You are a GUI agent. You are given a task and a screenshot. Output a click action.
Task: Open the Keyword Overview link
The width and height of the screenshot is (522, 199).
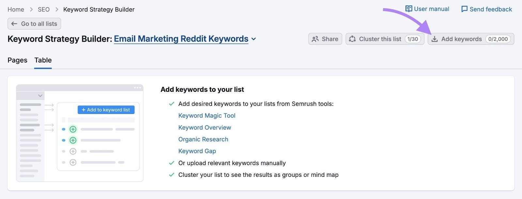pyautogui.click(x=205, y=127)
